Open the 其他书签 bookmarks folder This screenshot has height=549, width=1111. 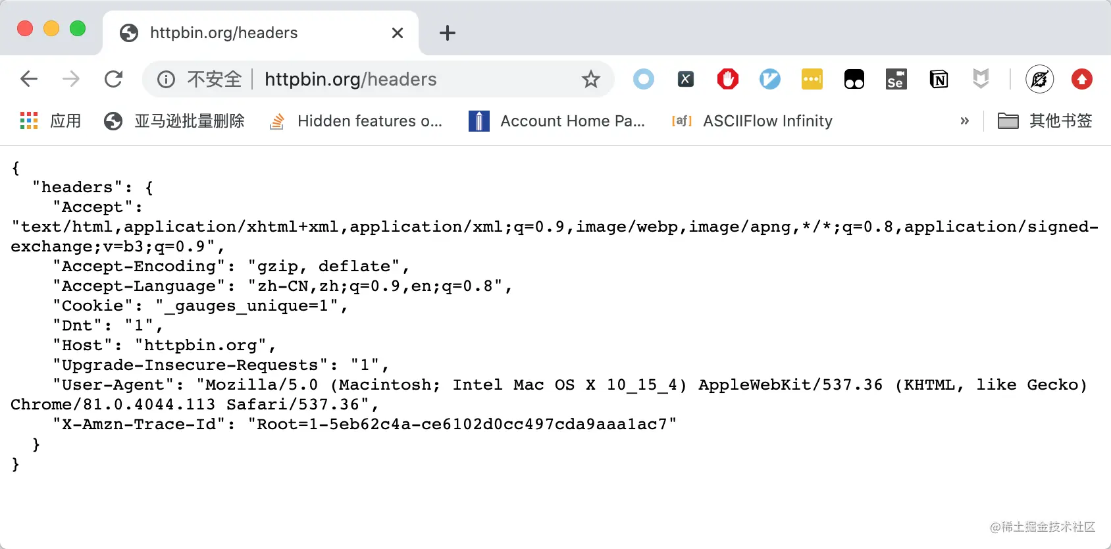1045,121
